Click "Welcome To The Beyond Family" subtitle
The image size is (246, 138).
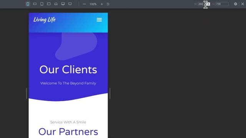[x=68, y=83]
